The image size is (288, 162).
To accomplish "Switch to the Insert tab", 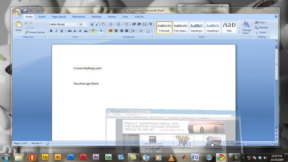I will point(42,17).
